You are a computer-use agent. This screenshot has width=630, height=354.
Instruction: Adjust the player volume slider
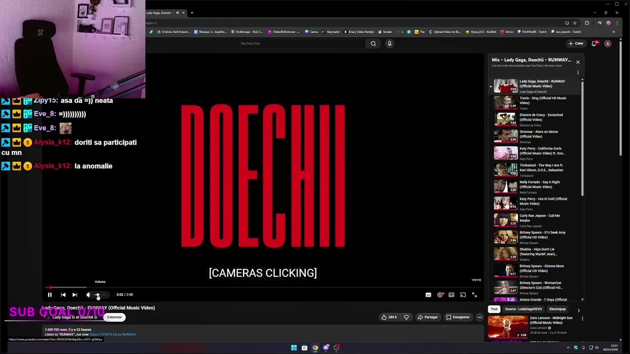click(x=99, y=295)
